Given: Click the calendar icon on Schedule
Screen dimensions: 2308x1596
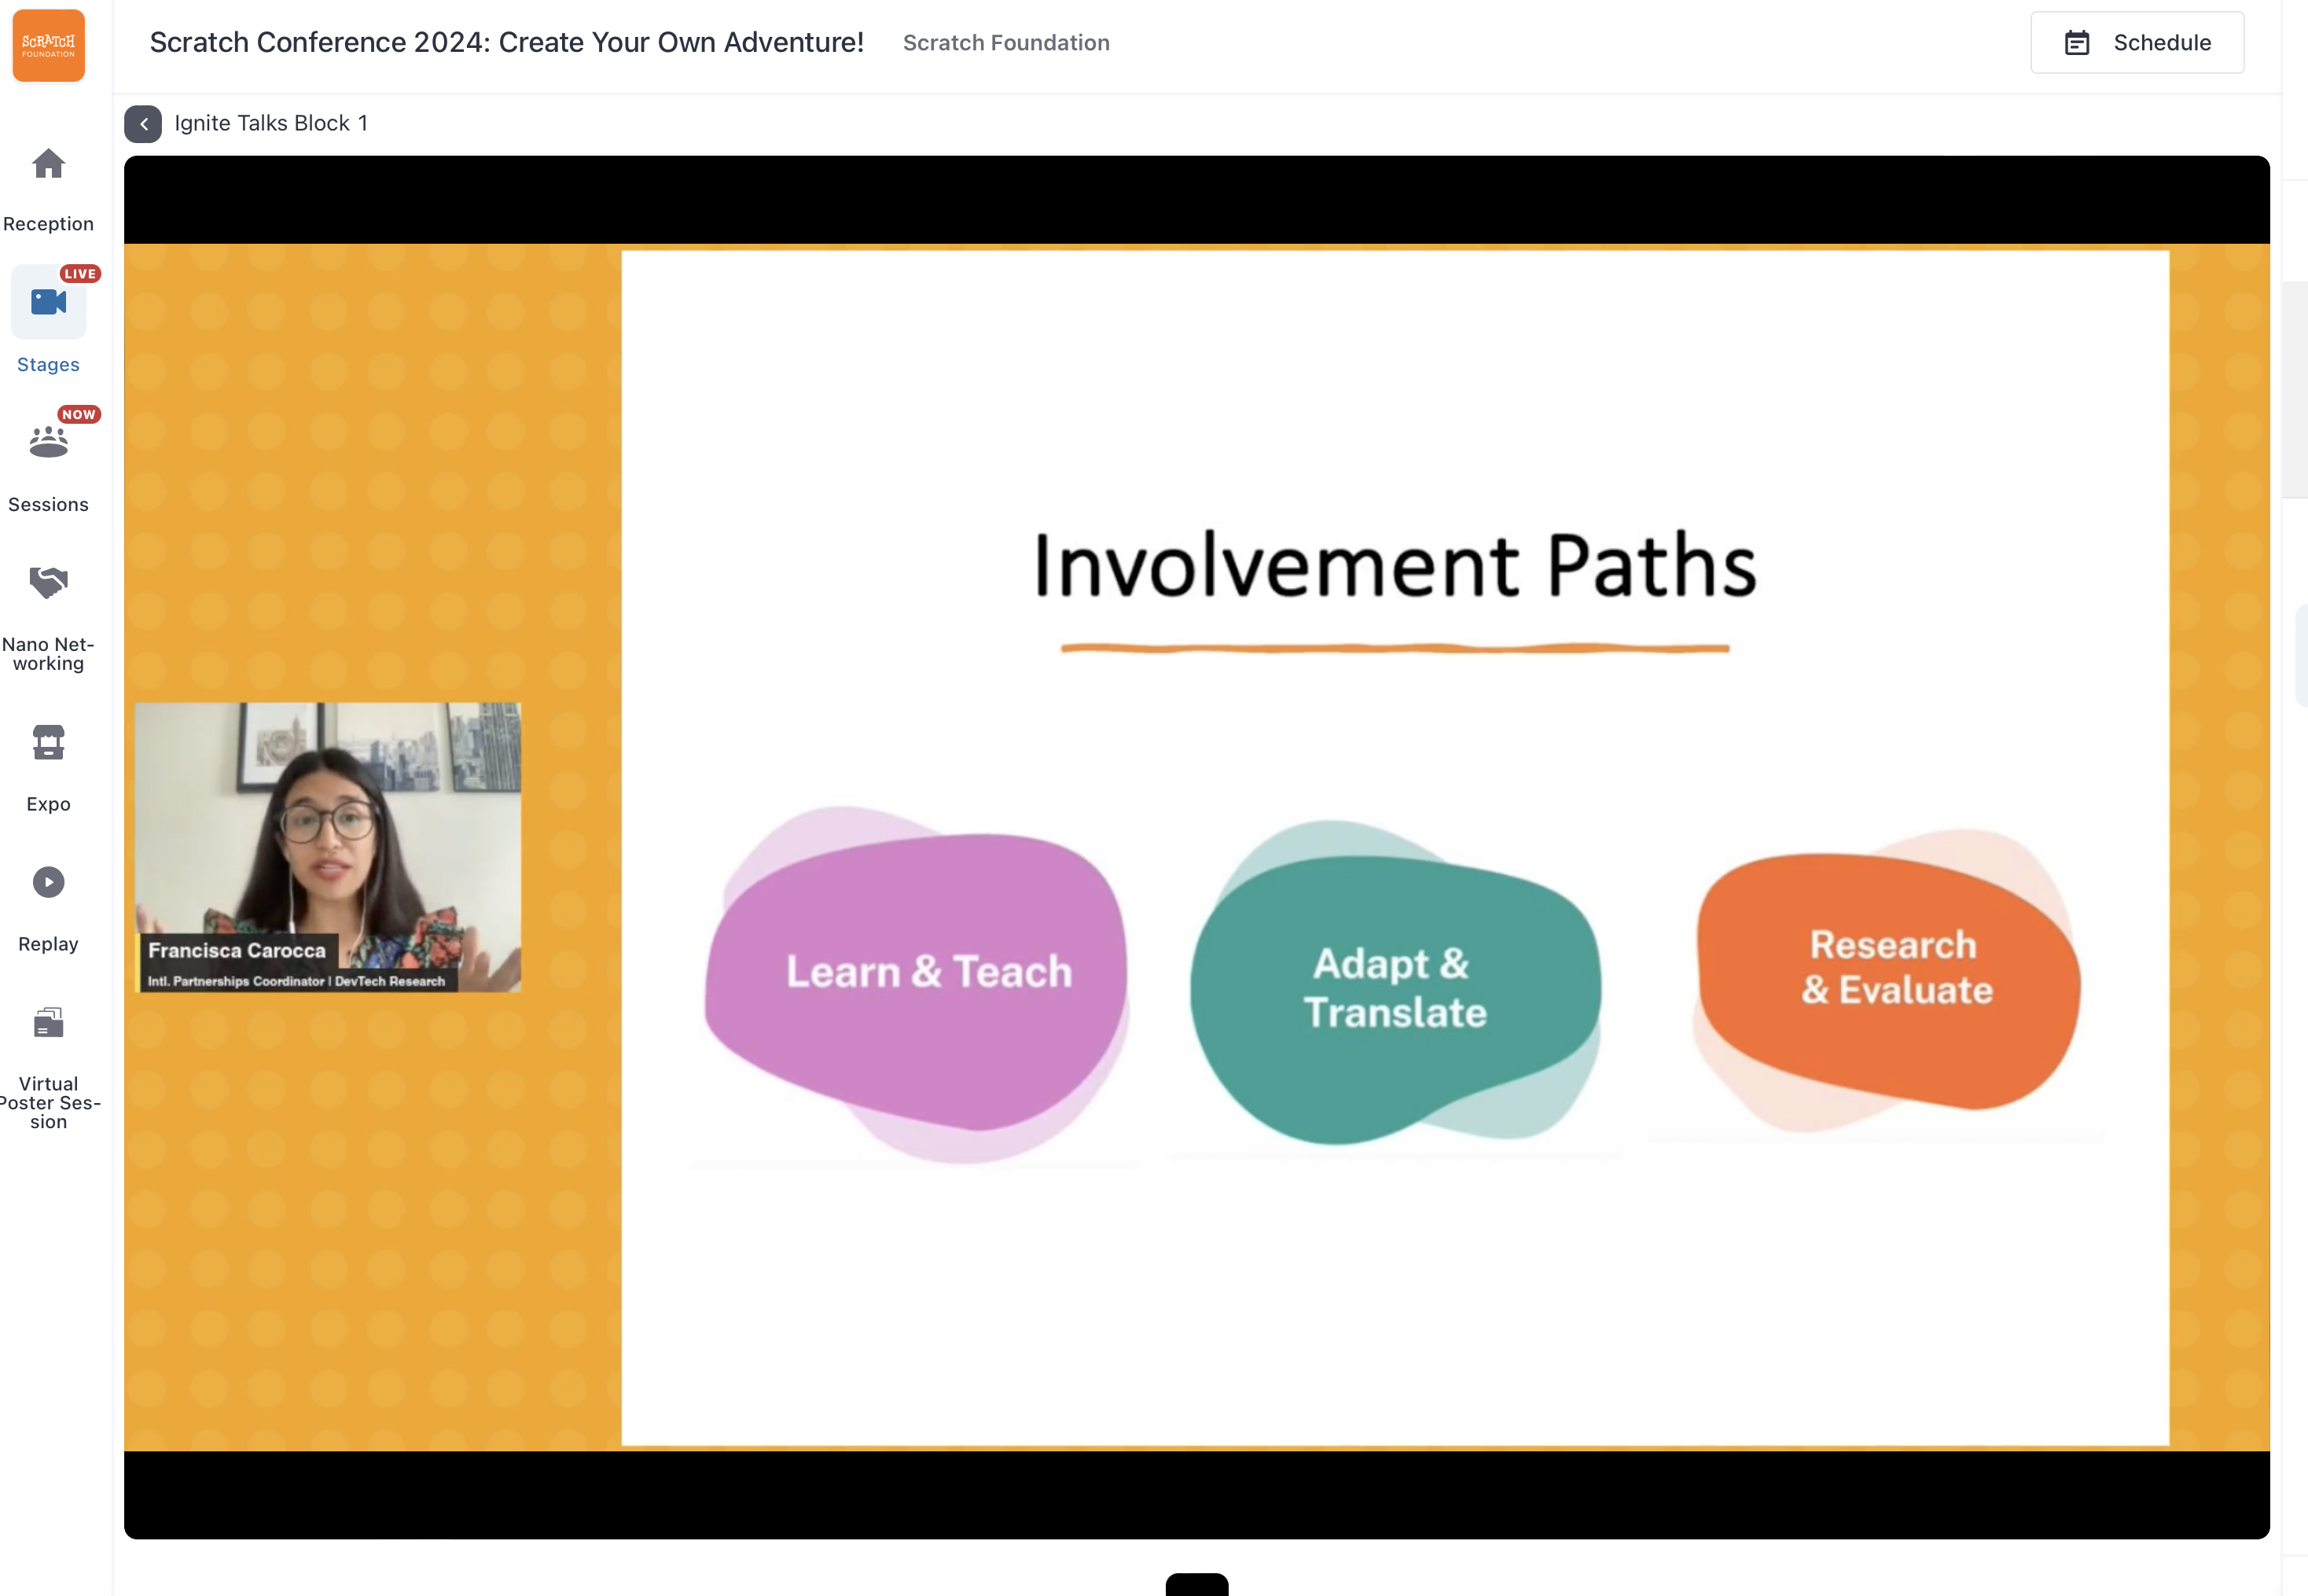Looking at the screenshot, I should (x=2076, y=43).
